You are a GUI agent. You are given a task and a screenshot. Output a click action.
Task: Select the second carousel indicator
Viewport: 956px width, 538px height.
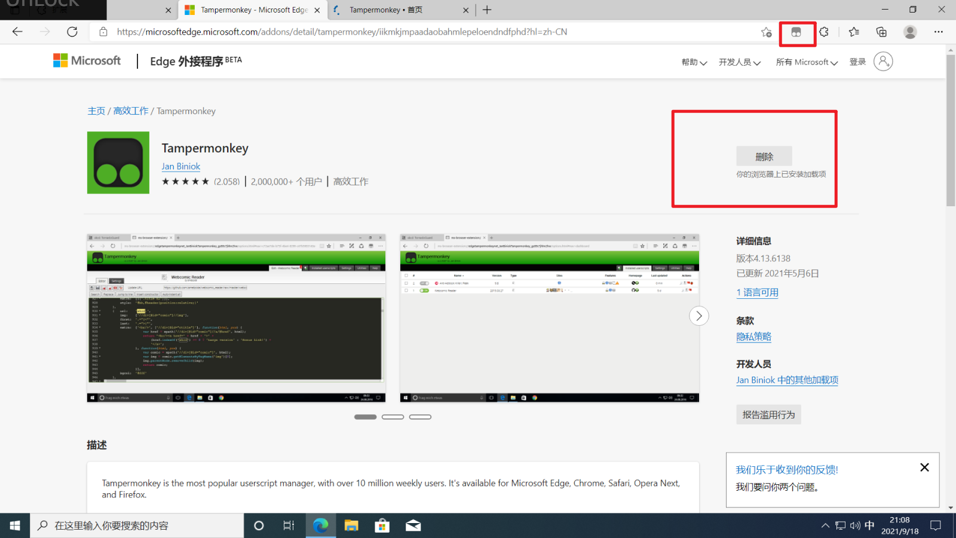pyautogui.click(x=393, y=417)
